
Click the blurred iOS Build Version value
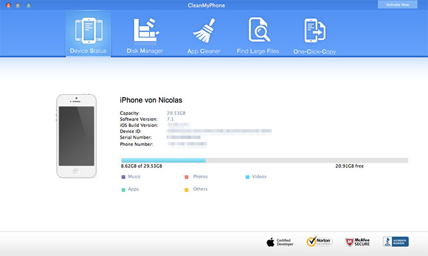(179, 125)
